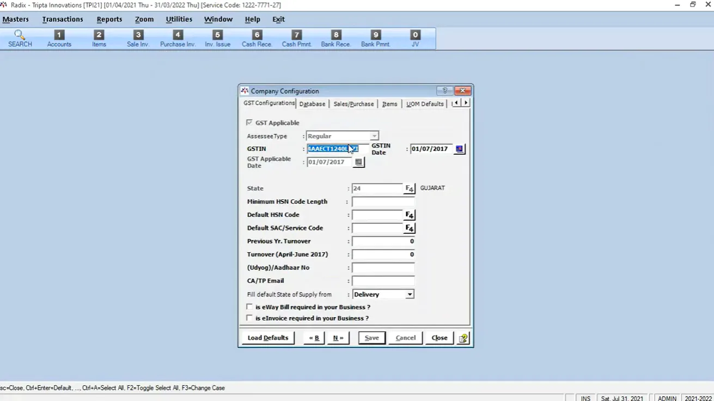This screenshot has height=401, width=714.
Task: Switch to the Sales/Purchase tab
Action: coord(353,104)
